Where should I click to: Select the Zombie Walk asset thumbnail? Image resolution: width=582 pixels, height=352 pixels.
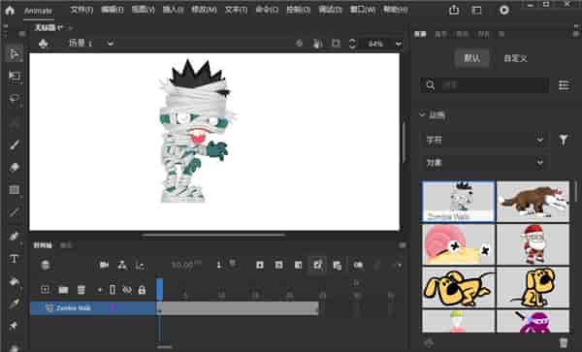click(459, 202)
